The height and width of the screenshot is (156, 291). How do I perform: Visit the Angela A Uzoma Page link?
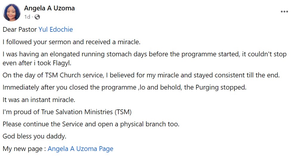(x=81, y=149)
